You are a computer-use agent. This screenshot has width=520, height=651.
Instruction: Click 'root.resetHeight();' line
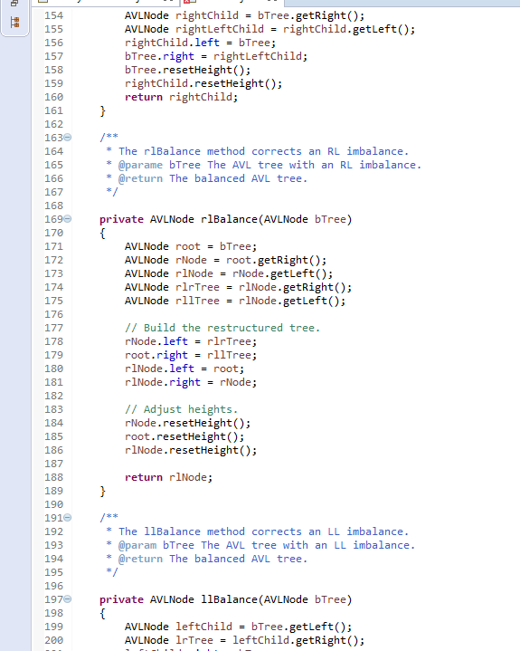coord(184,436)
